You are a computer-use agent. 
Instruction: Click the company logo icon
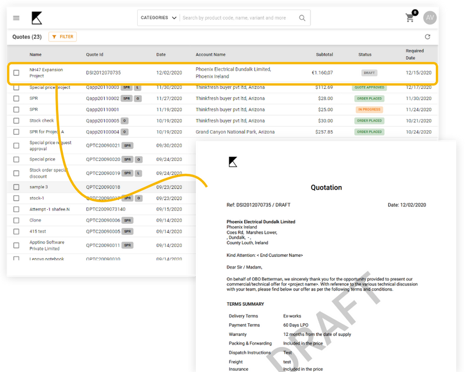click(37, 17)
